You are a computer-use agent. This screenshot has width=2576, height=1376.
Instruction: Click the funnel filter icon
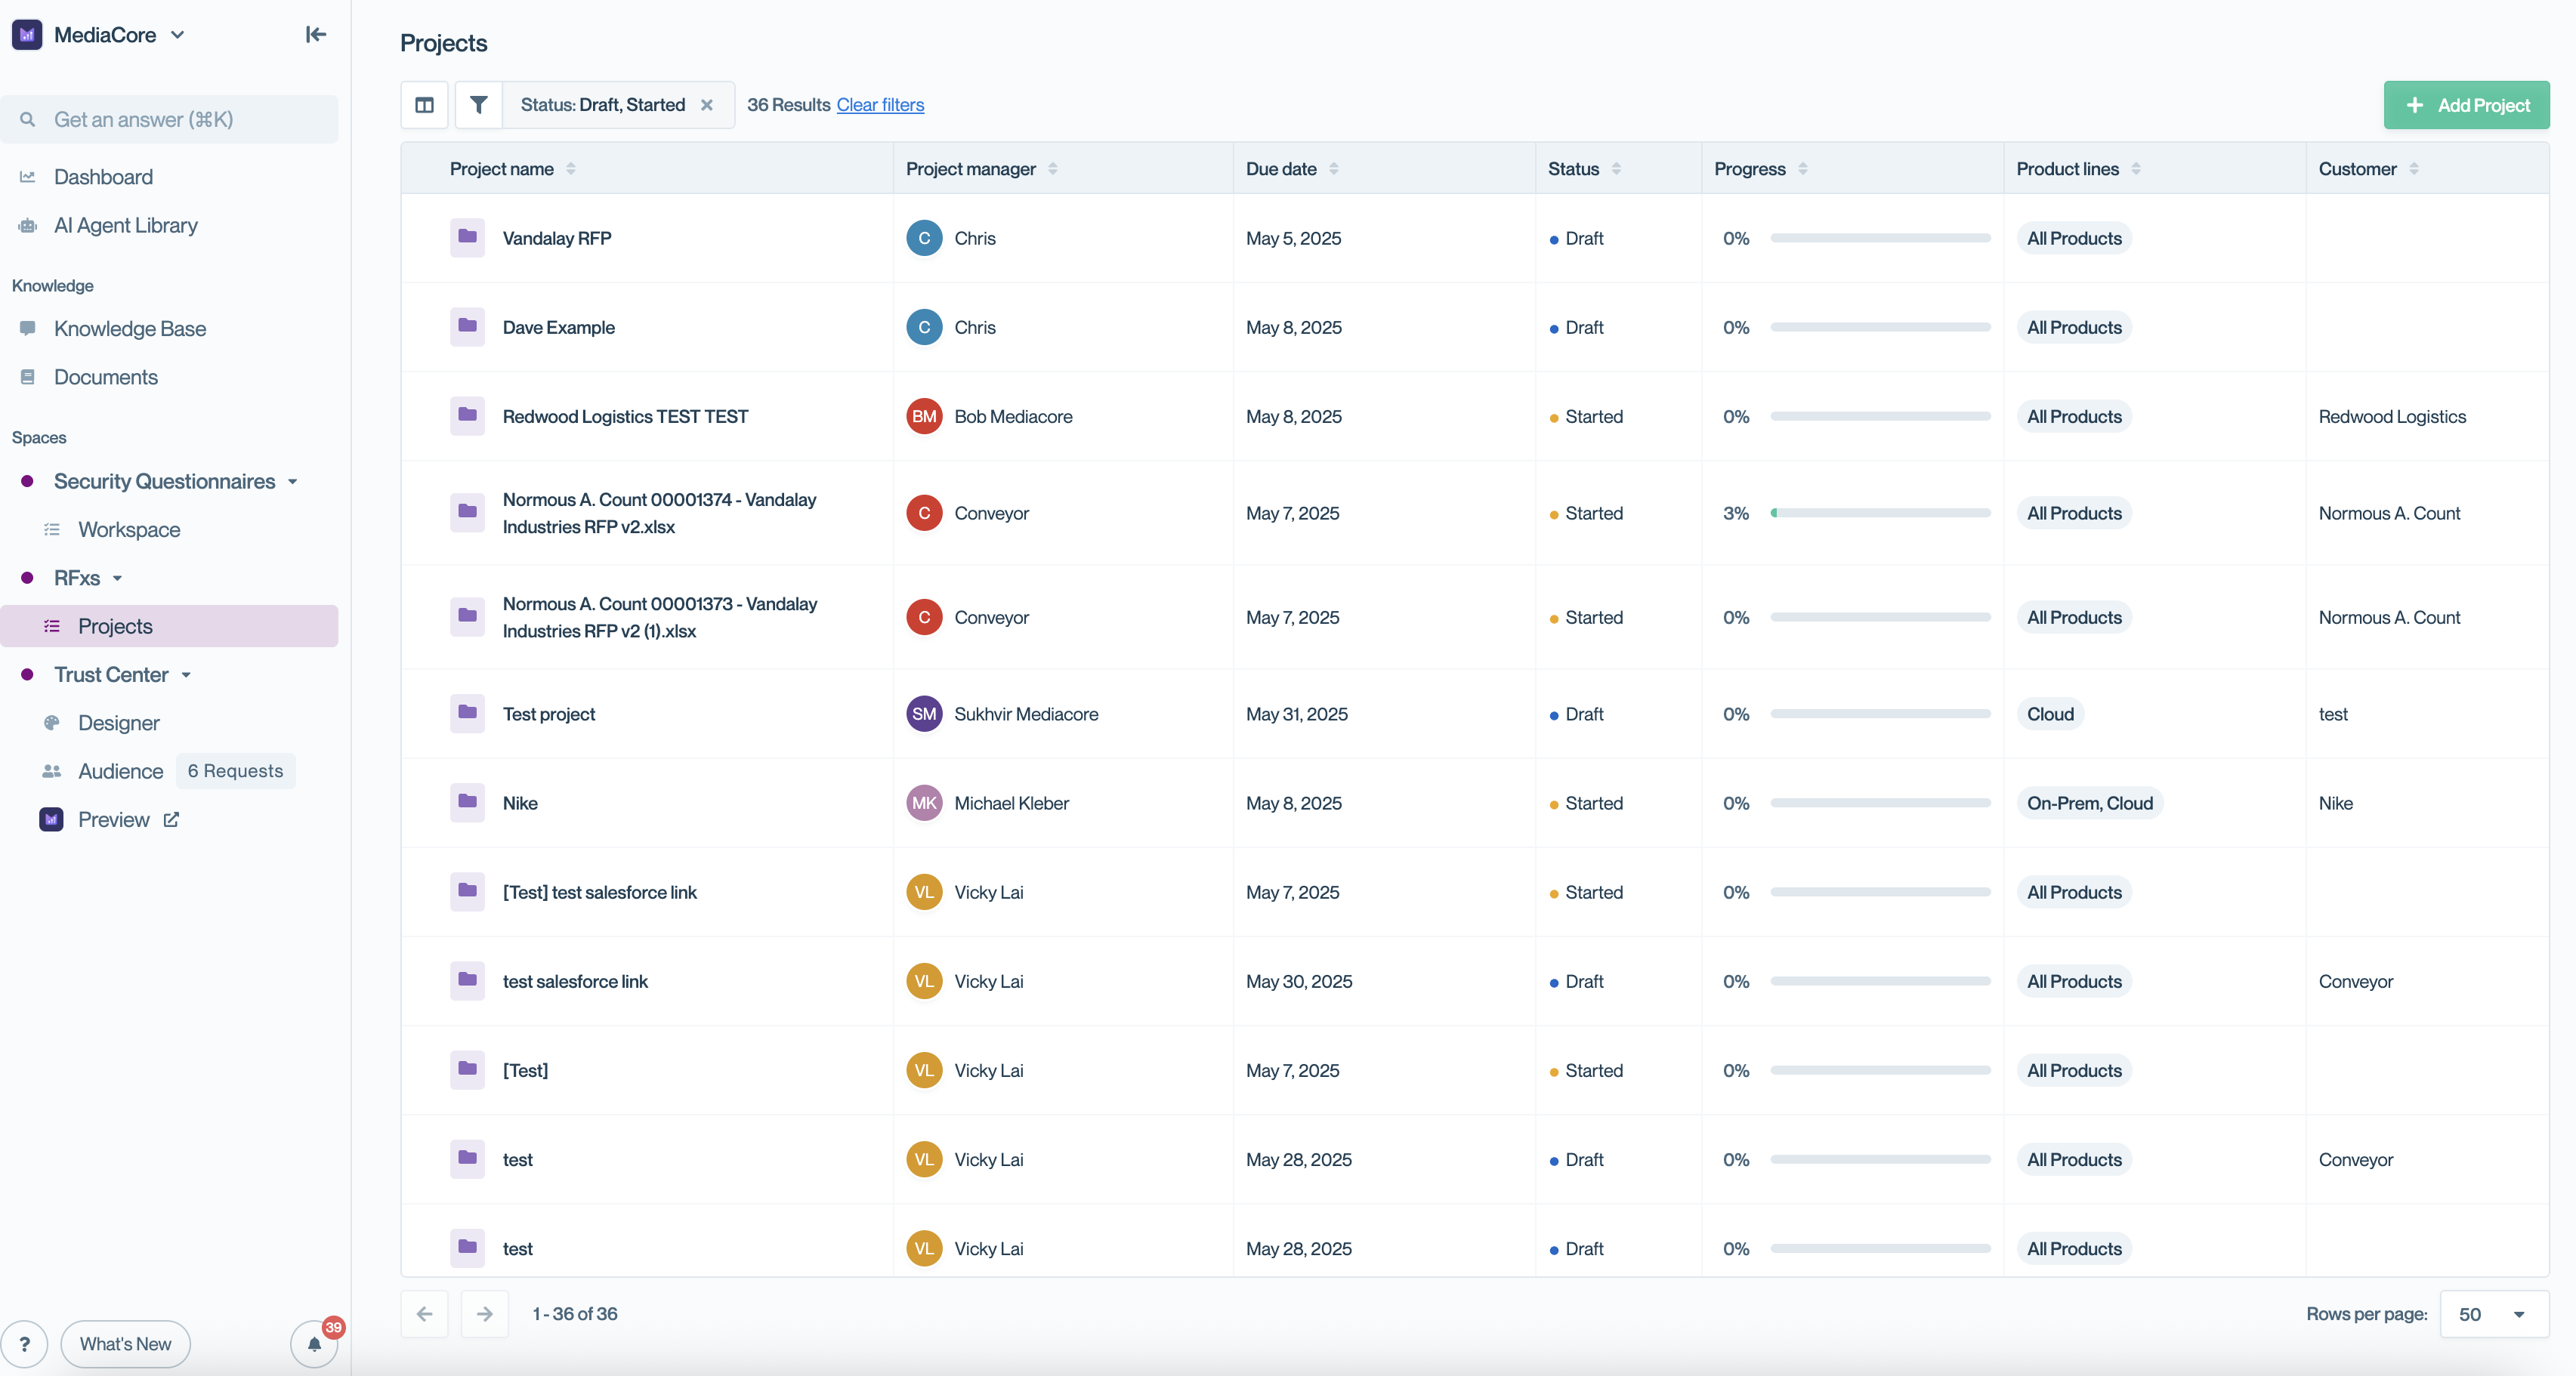pyautogui.click(x=479, y=105)
